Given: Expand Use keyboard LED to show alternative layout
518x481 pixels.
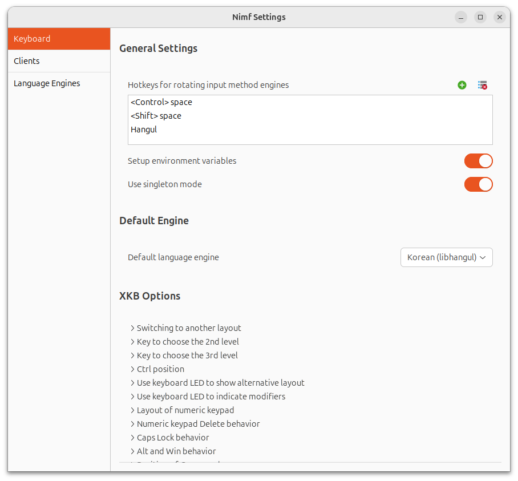Looking at the screenshot, I should click(132, 383).
